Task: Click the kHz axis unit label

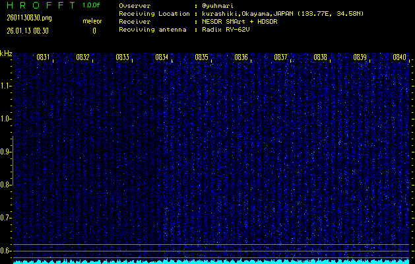Action: coord(6,53)
